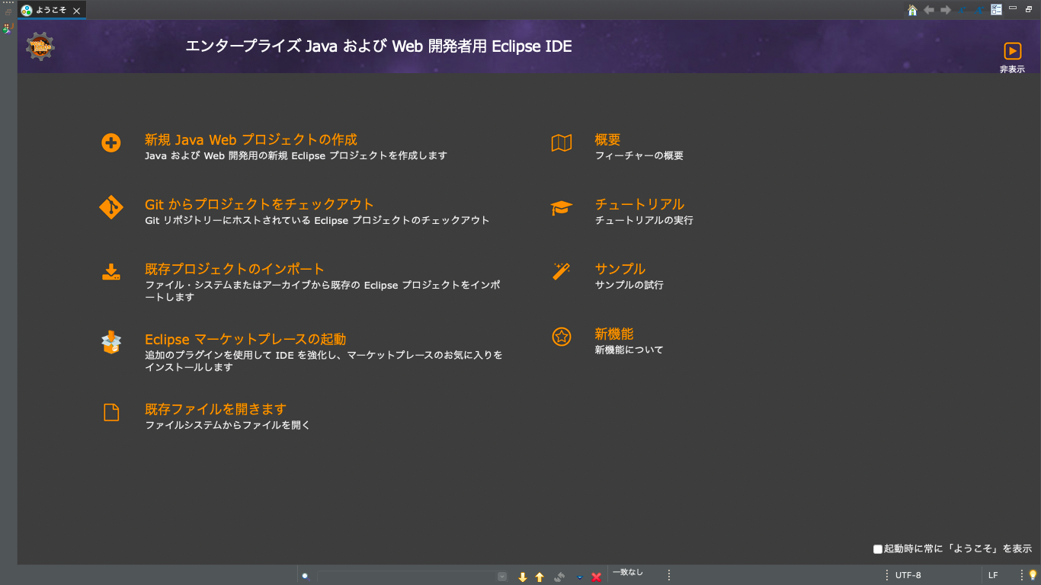Click the back arrow navigation icon
The width and height of the screenshot is (1041, 585).
pos(929,10)
